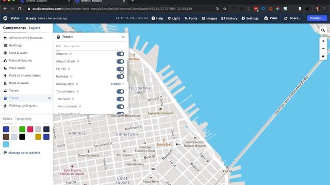
Task: Reset map bearing with compass icon
Action: tap(323, 56)
